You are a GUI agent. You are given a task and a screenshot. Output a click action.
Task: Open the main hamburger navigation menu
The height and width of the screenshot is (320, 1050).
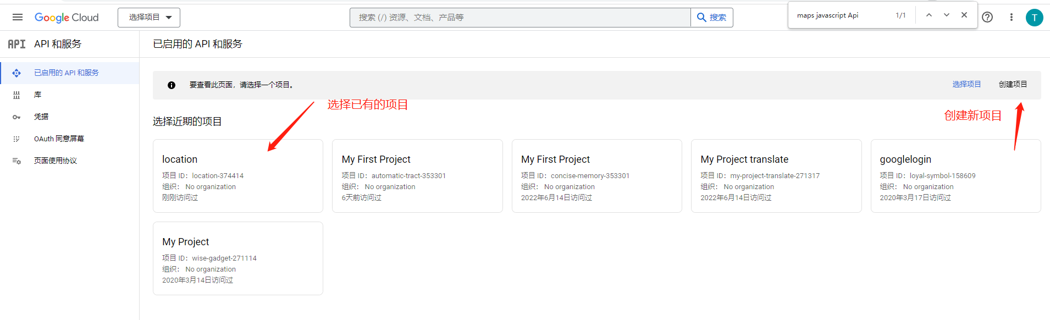point(18,17)
